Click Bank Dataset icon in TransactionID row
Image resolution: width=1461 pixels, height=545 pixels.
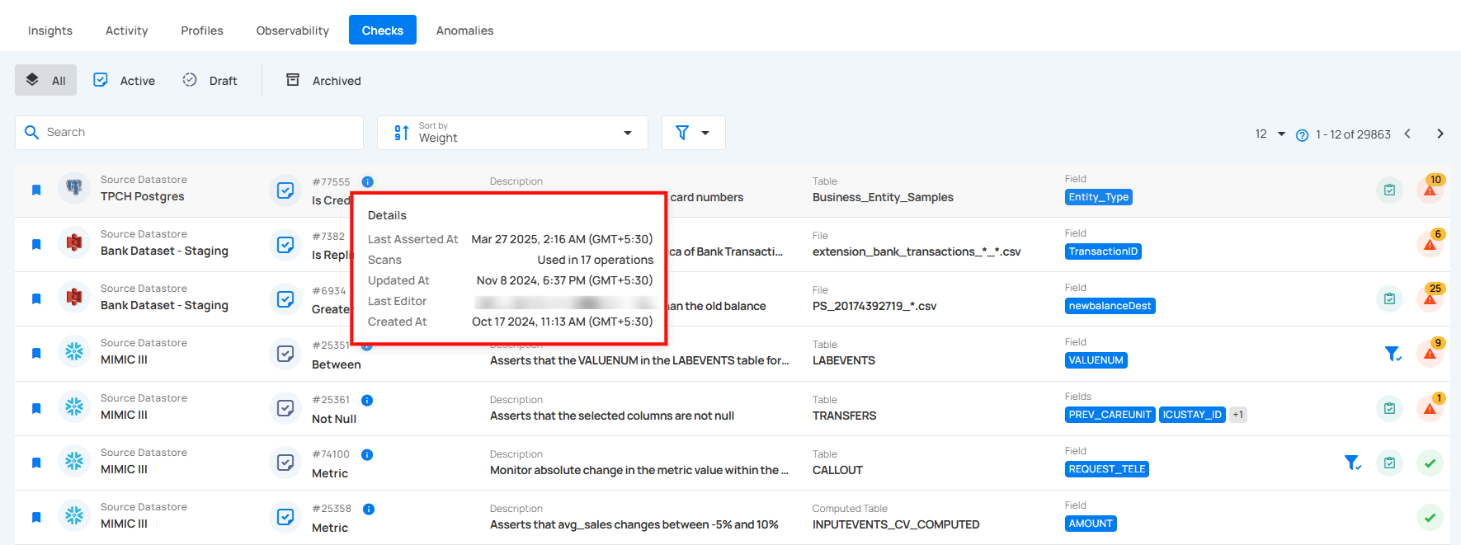[x=74, y=243]
